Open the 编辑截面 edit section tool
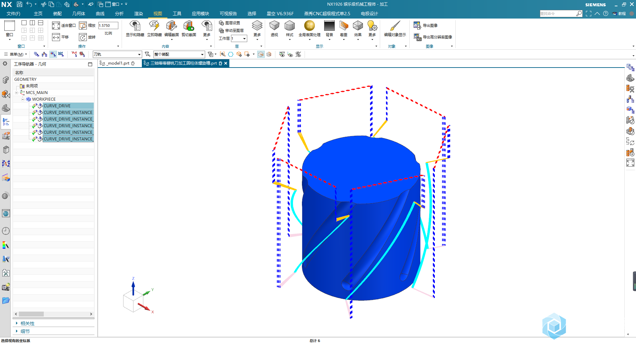This screenshot has width=636, height=344. tap(171, 28)
